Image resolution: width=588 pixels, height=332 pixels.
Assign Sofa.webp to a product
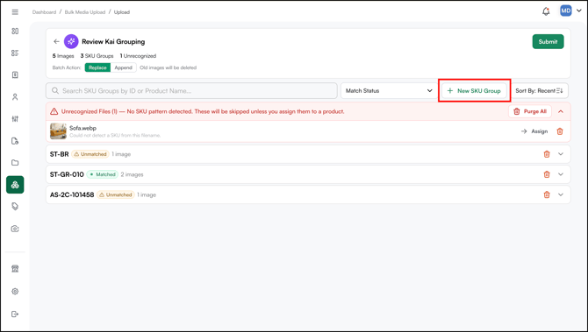coord(534,131)
